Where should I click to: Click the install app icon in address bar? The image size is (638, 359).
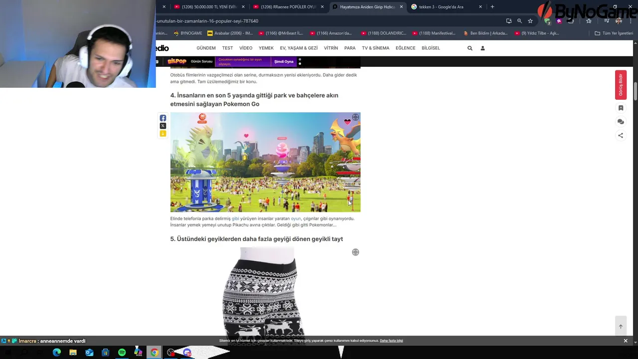[509, 21]
